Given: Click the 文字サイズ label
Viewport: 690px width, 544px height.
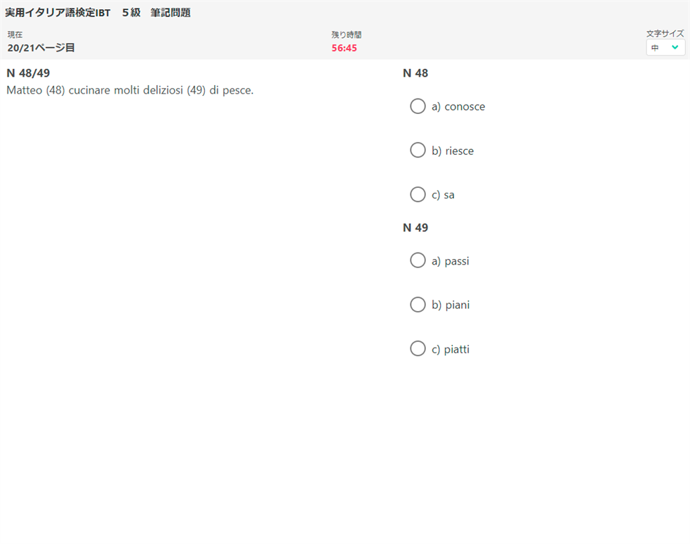Looking at the screenshot, I should [x=665, y=33].
